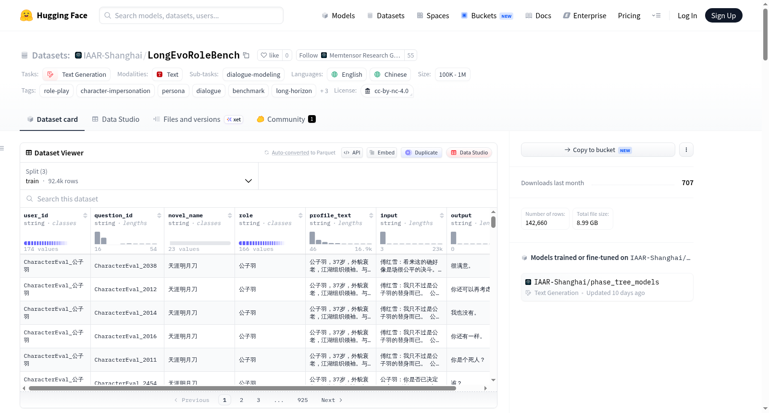
Task: Click the table horizontal scrollbar
Action: 242,388
